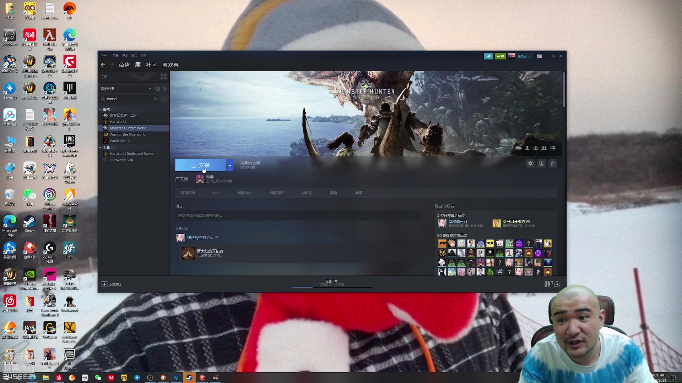Open the Steam menu

pyautogui.click(x=105, y=55)
